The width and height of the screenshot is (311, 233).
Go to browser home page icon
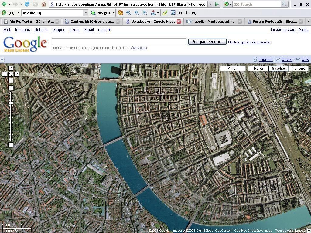[43, 4]
